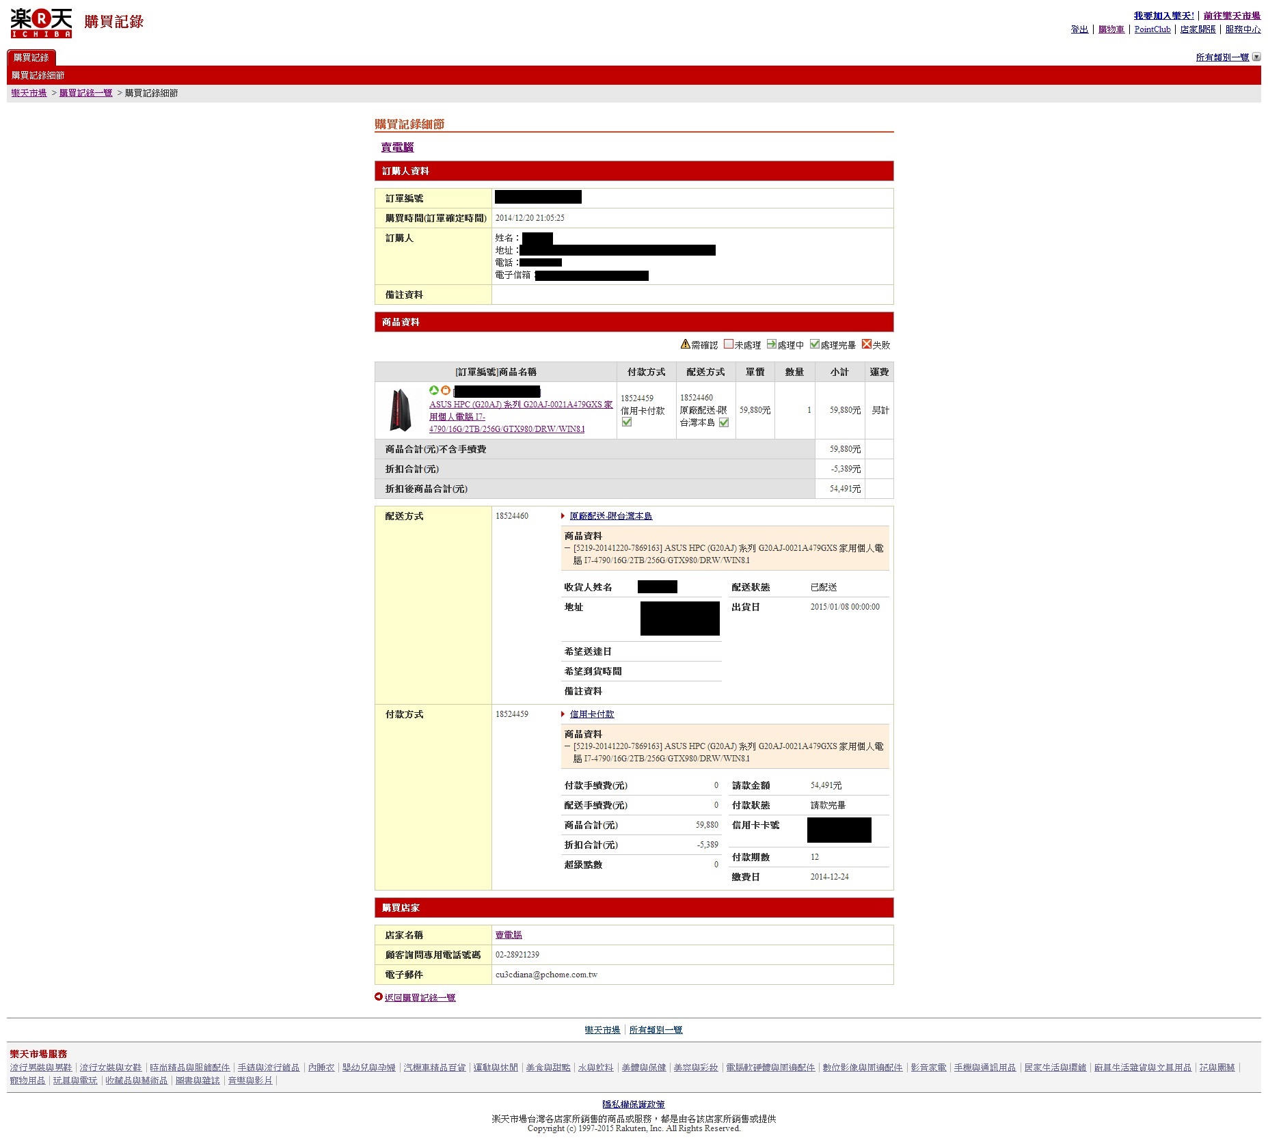
Task: Open the 壹電腦 store link under heading
Action: pyautogui.click(x=397, y=147)
